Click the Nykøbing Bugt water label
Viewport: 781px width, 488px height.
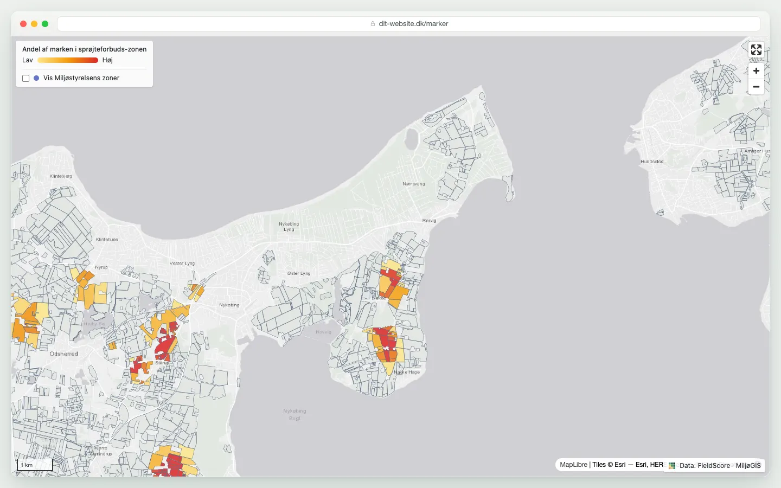click(295, 414)
